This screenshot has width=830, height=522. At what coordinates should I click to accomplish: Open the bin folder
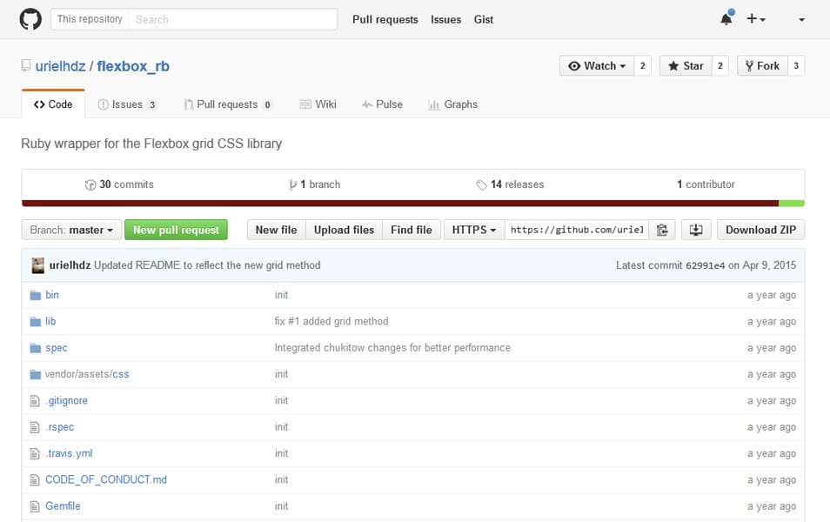52,295
